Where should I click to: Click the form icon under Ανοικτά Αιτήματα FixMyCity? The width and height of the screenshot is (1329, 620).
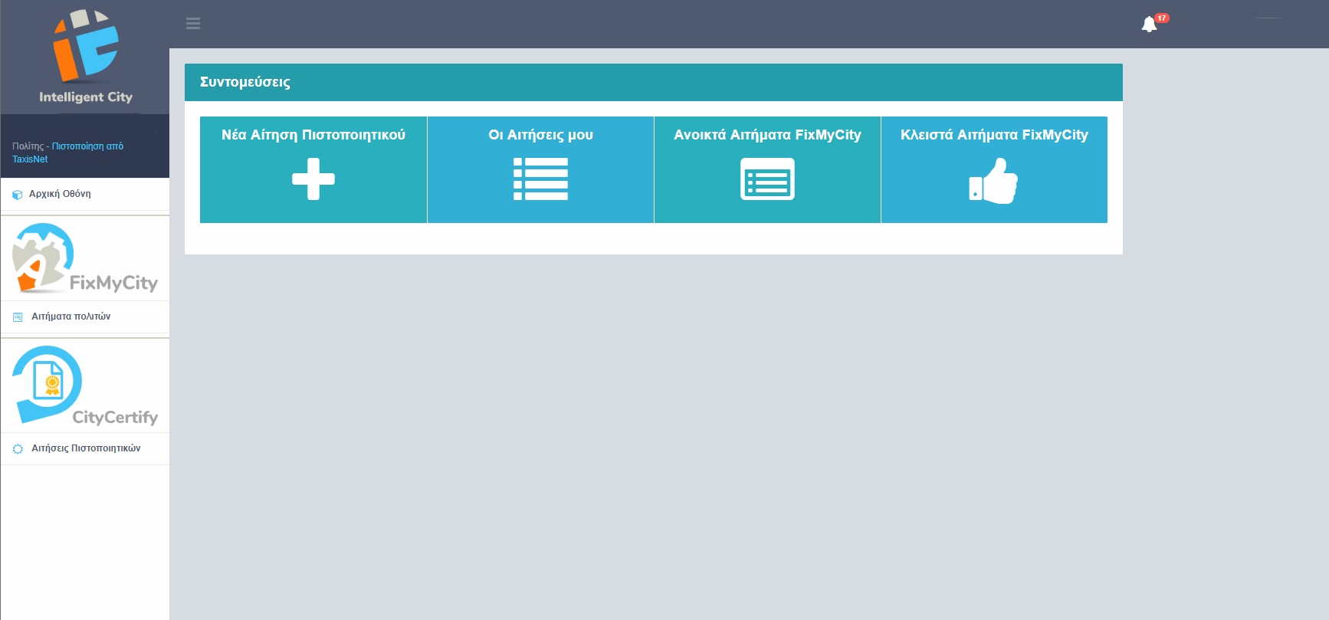pyautogui.click(x=767, y=179)
